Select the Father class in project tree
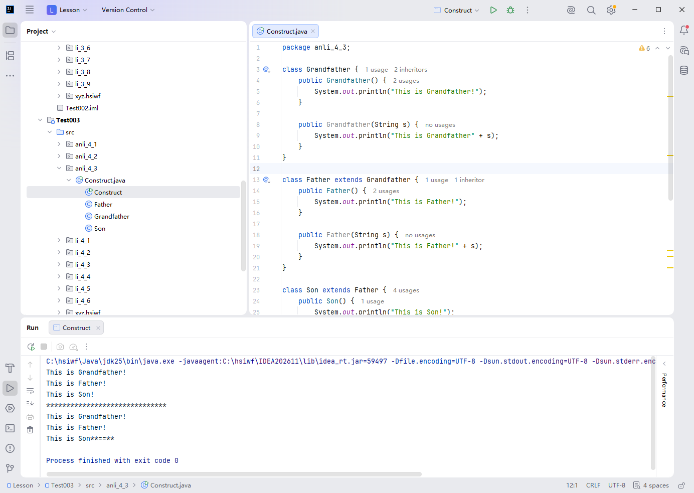The width and height of the screenshot is (694, 493). [x=103, y=205]
